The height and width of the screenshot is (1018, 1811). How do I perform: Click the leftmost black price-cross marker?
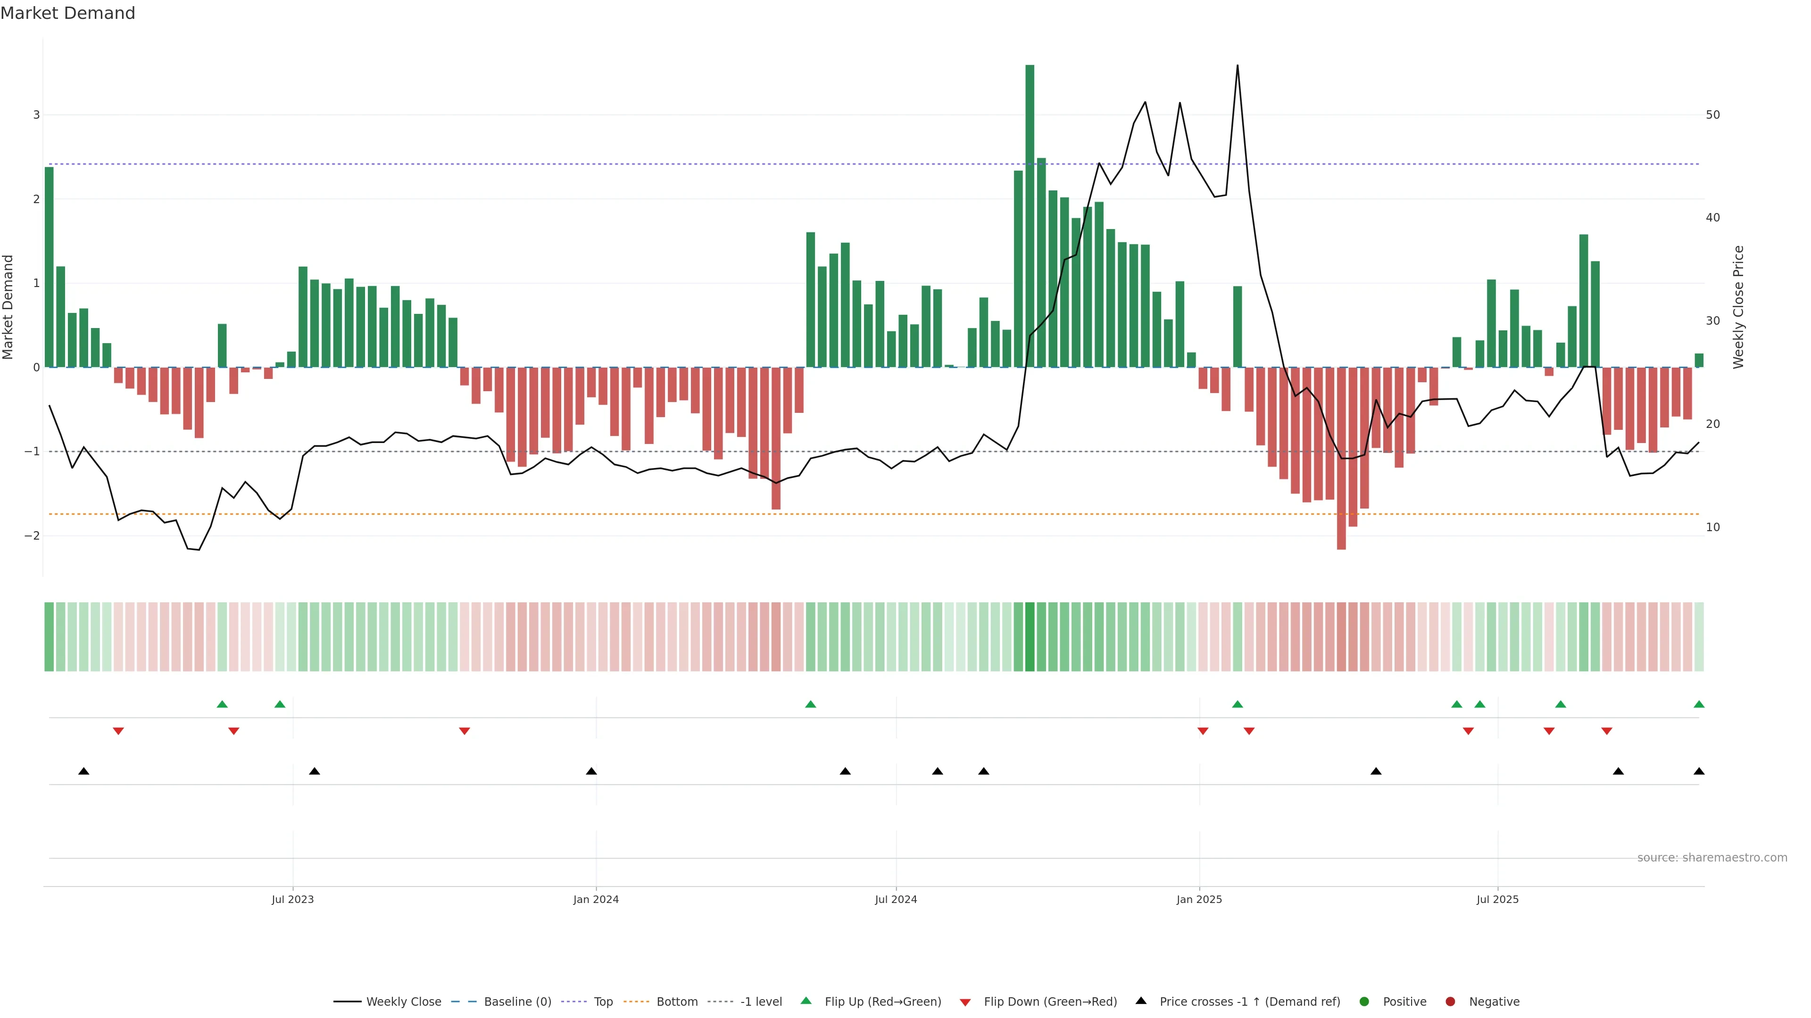coord(83,772)
